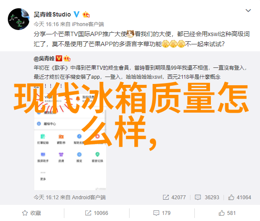Like the original post with 41064 likes
The width and height of the screenshot is (260, 221).
[x=240, y=197]
